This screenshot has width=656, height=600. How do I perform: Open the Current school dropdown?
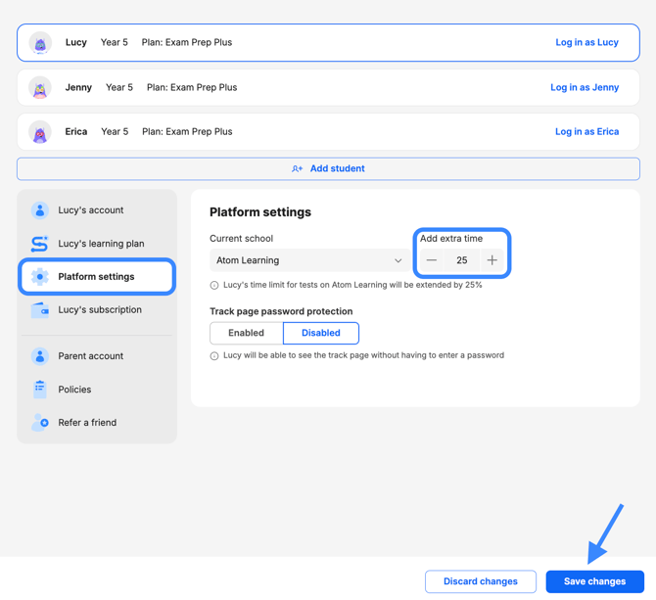[310, 260]
